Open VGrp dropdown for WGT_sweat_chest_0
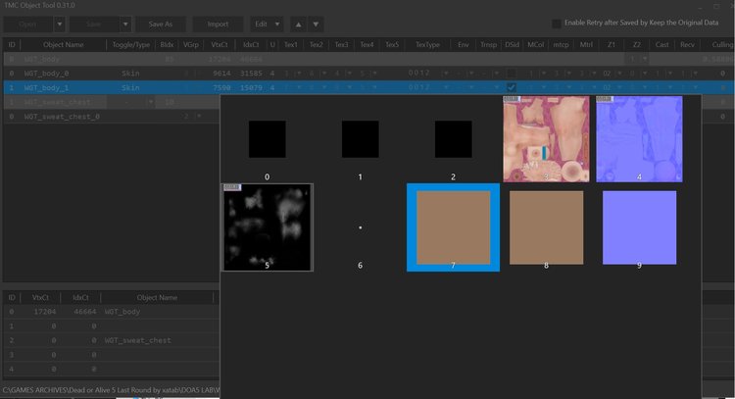This screenshot has width=735, height=399. coord(199,117)
